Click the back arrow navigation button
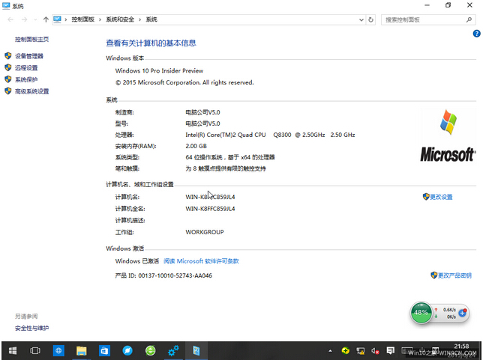 (10, 19)
